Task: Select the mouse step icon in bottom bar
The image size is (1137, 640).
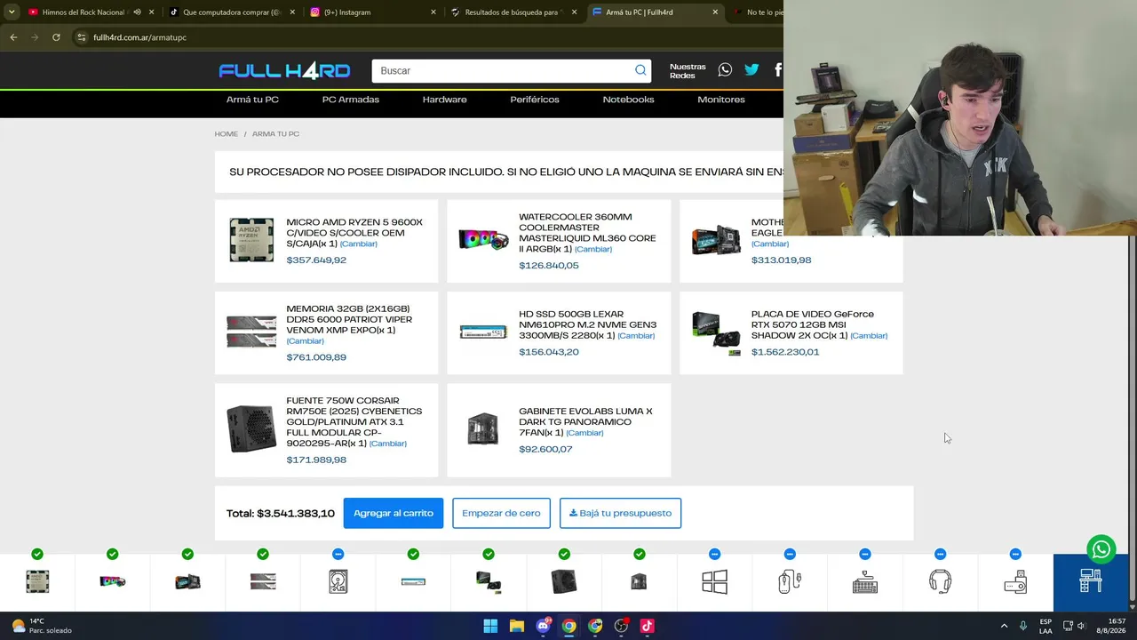Action: [x=790, y=581]
